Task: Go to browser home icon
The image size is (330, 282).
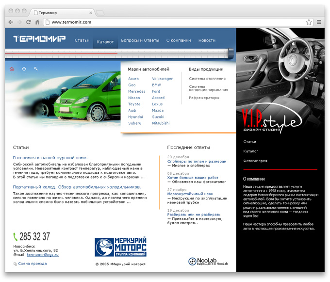Action: (37, 22)
